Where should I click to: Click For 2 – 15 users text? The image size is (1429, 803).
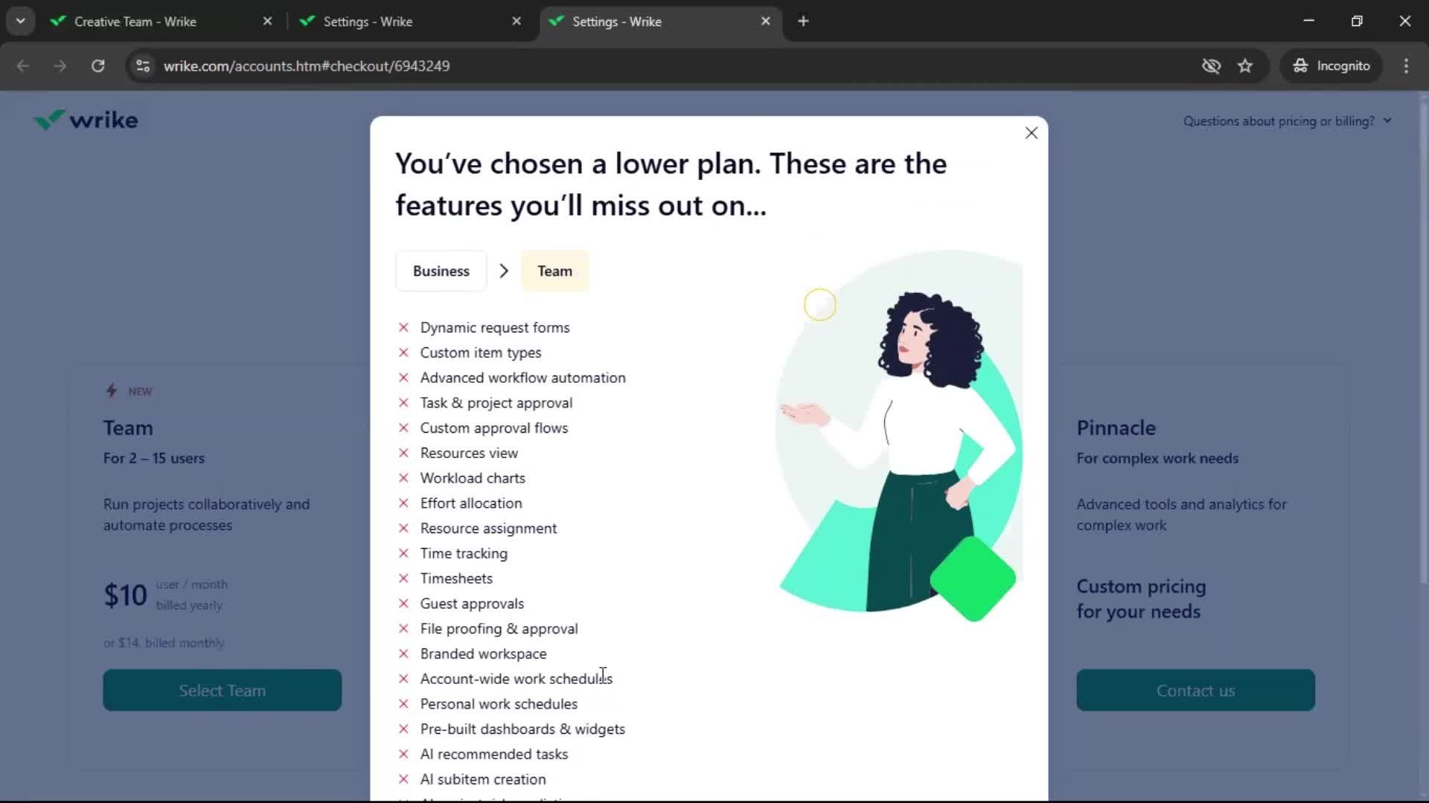154,458
